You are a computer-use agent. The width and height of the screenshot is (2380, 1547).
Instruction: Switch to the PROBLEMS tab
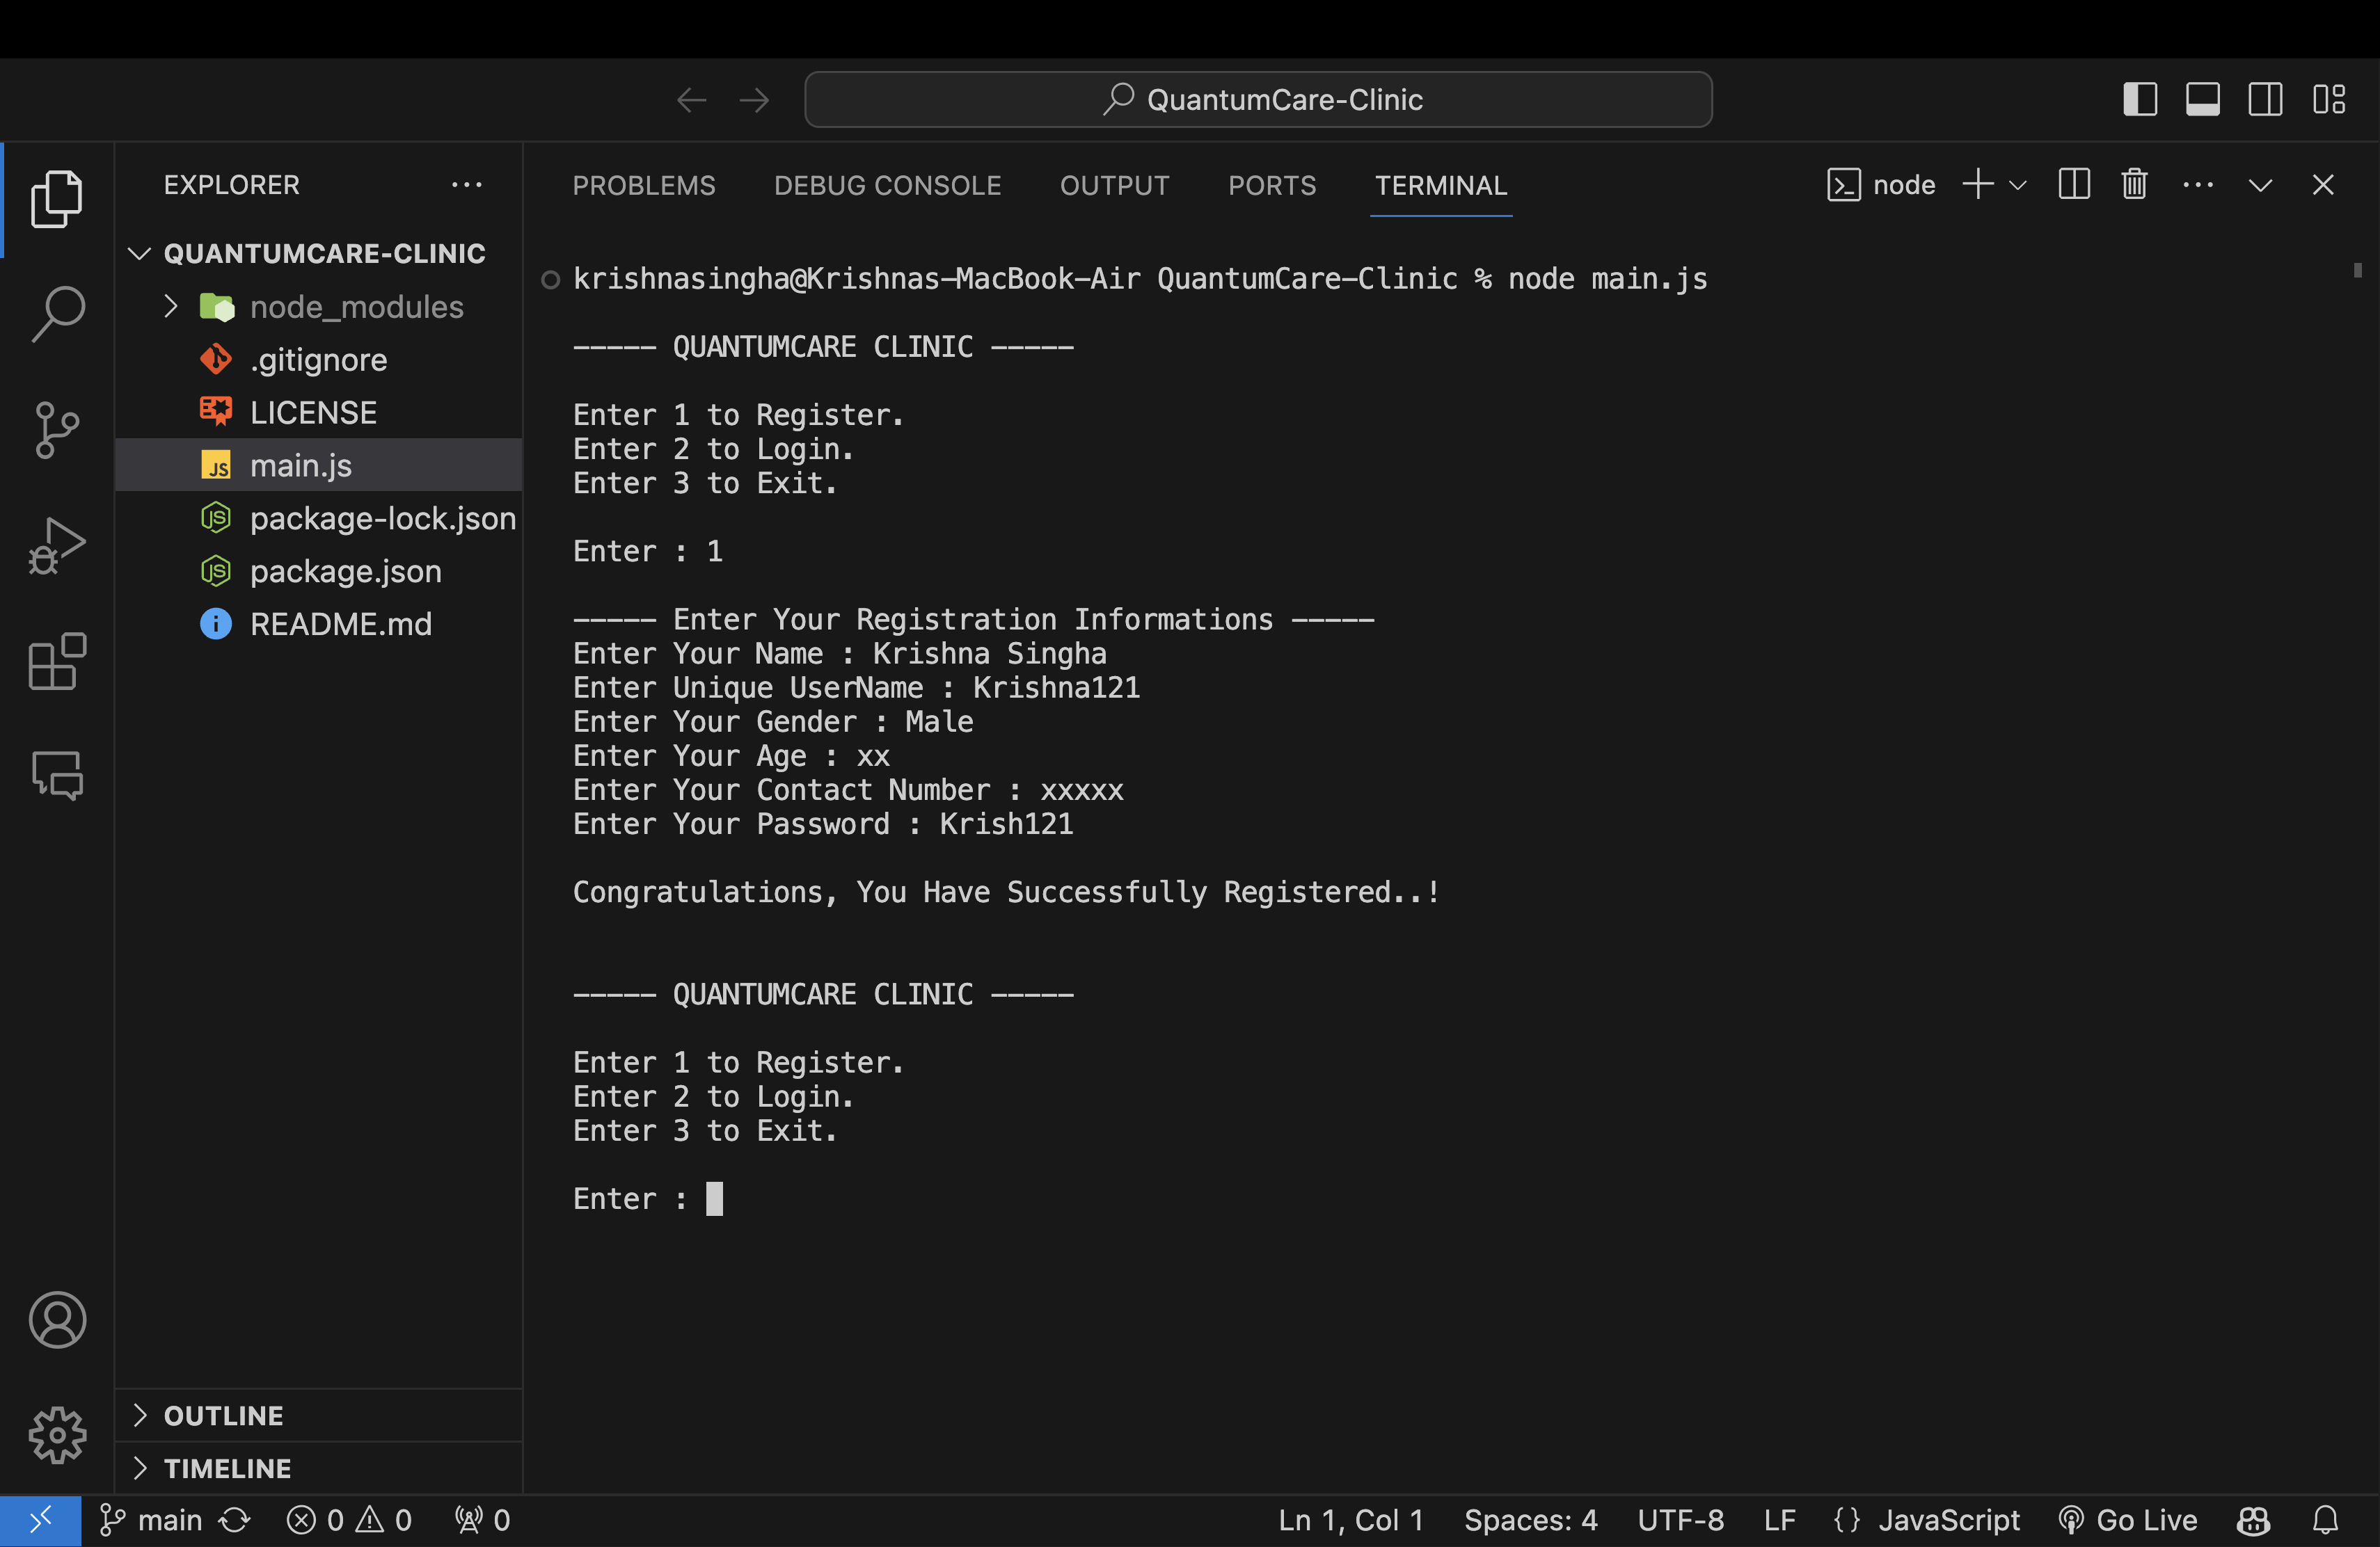(x=643, y=185)
